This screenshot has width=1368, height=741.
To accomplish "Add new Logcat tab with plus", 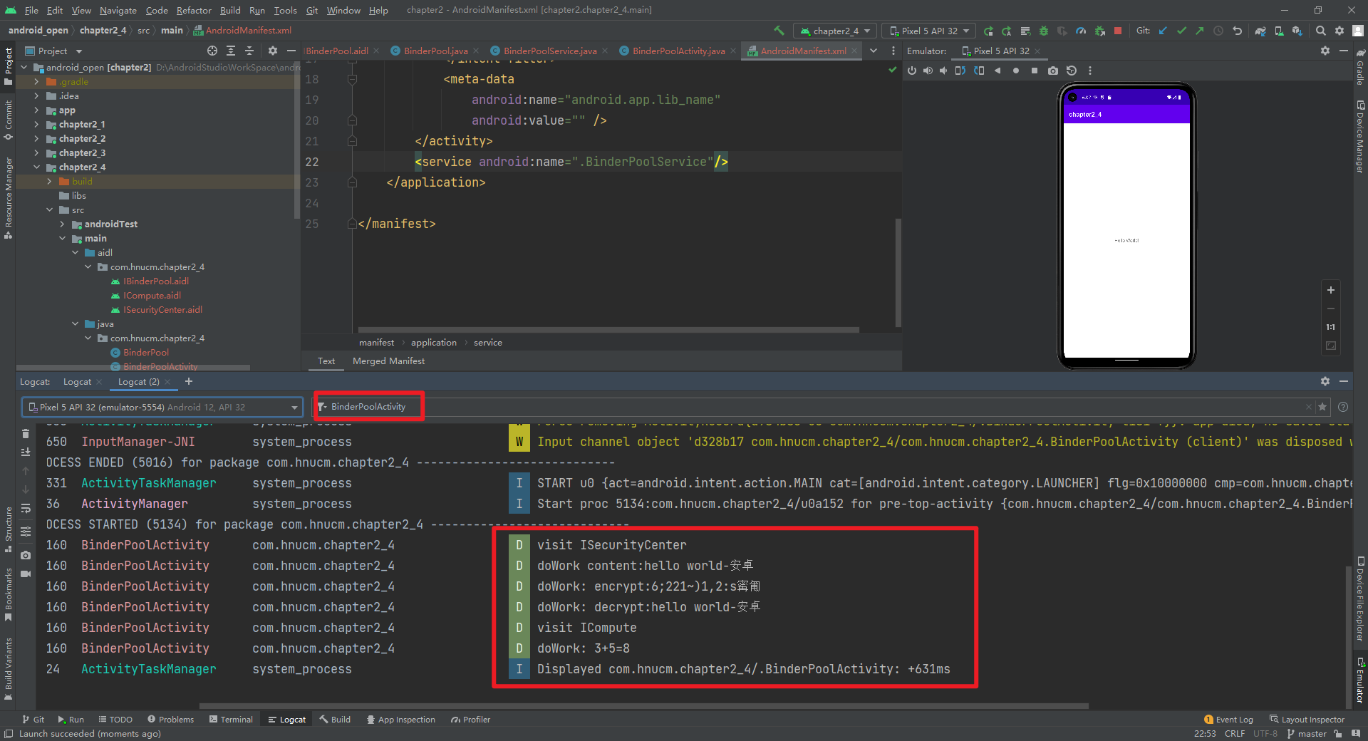I will point(189,382).
